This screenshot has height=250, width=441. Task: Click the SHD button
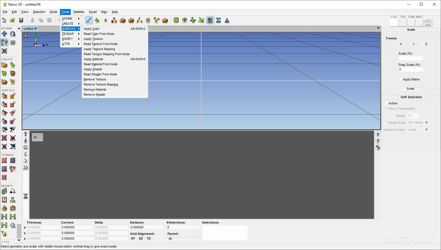pos(428,25)
